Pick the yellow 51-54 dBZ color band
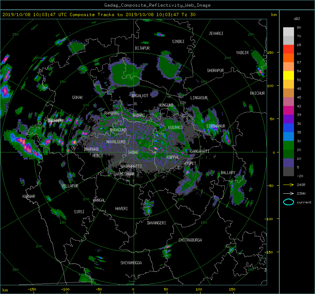The height and width of the screenshot is (294, 315). pyautogui.click(x=288, y=76)
